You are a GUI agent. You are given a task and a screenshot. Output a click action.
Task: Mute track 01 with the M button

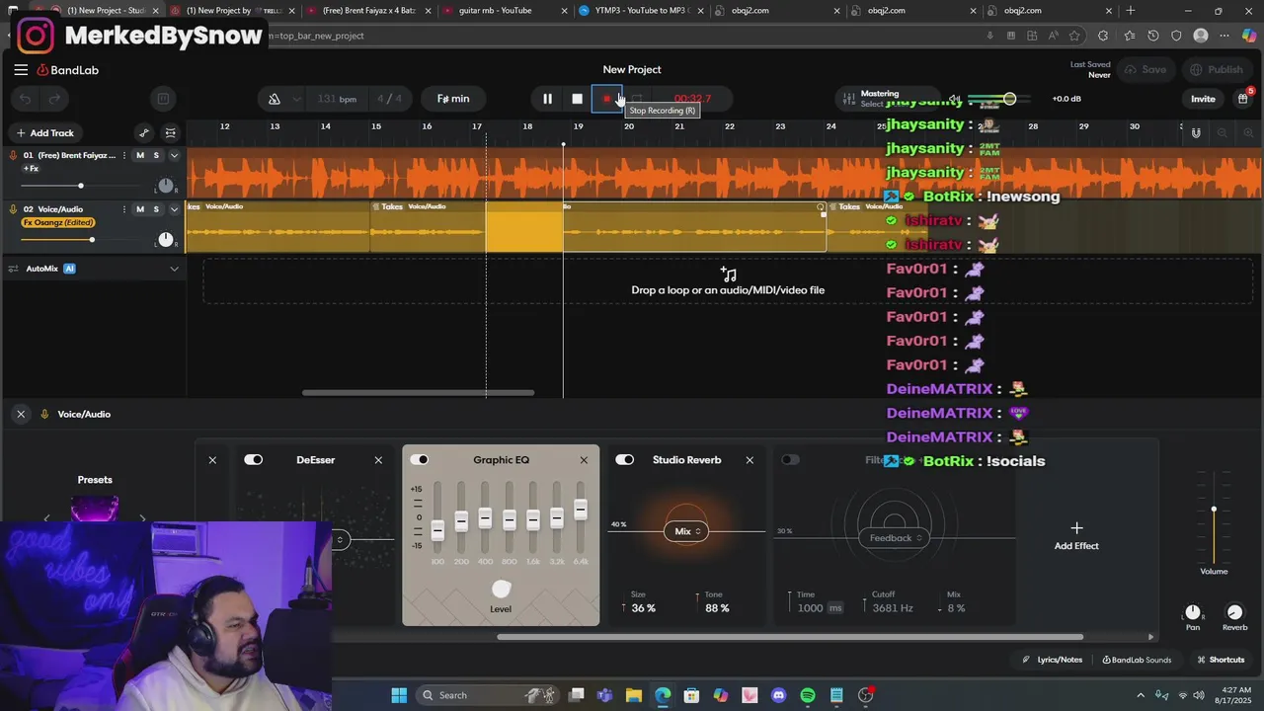[140, 155]
